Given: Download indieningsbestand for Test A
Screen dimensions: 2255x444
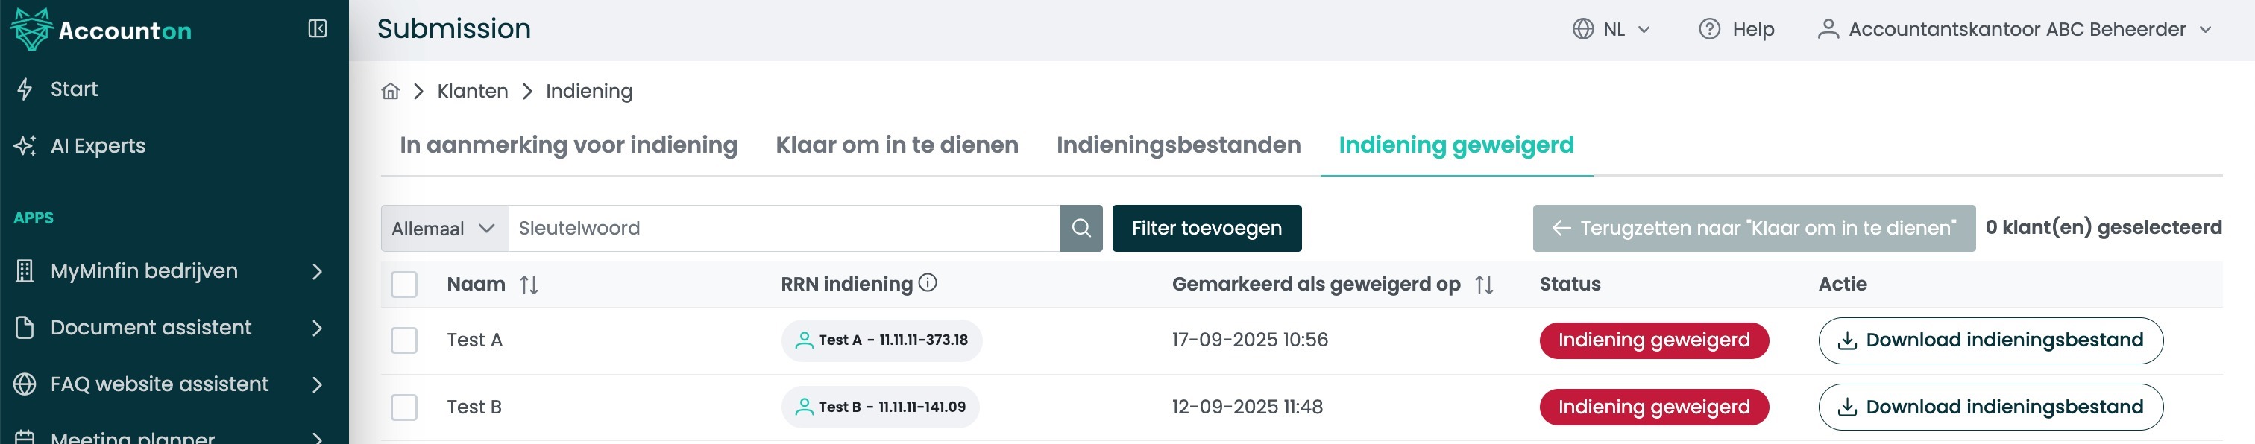Looking at the screenshot, I should click(x=1990, y=340).
